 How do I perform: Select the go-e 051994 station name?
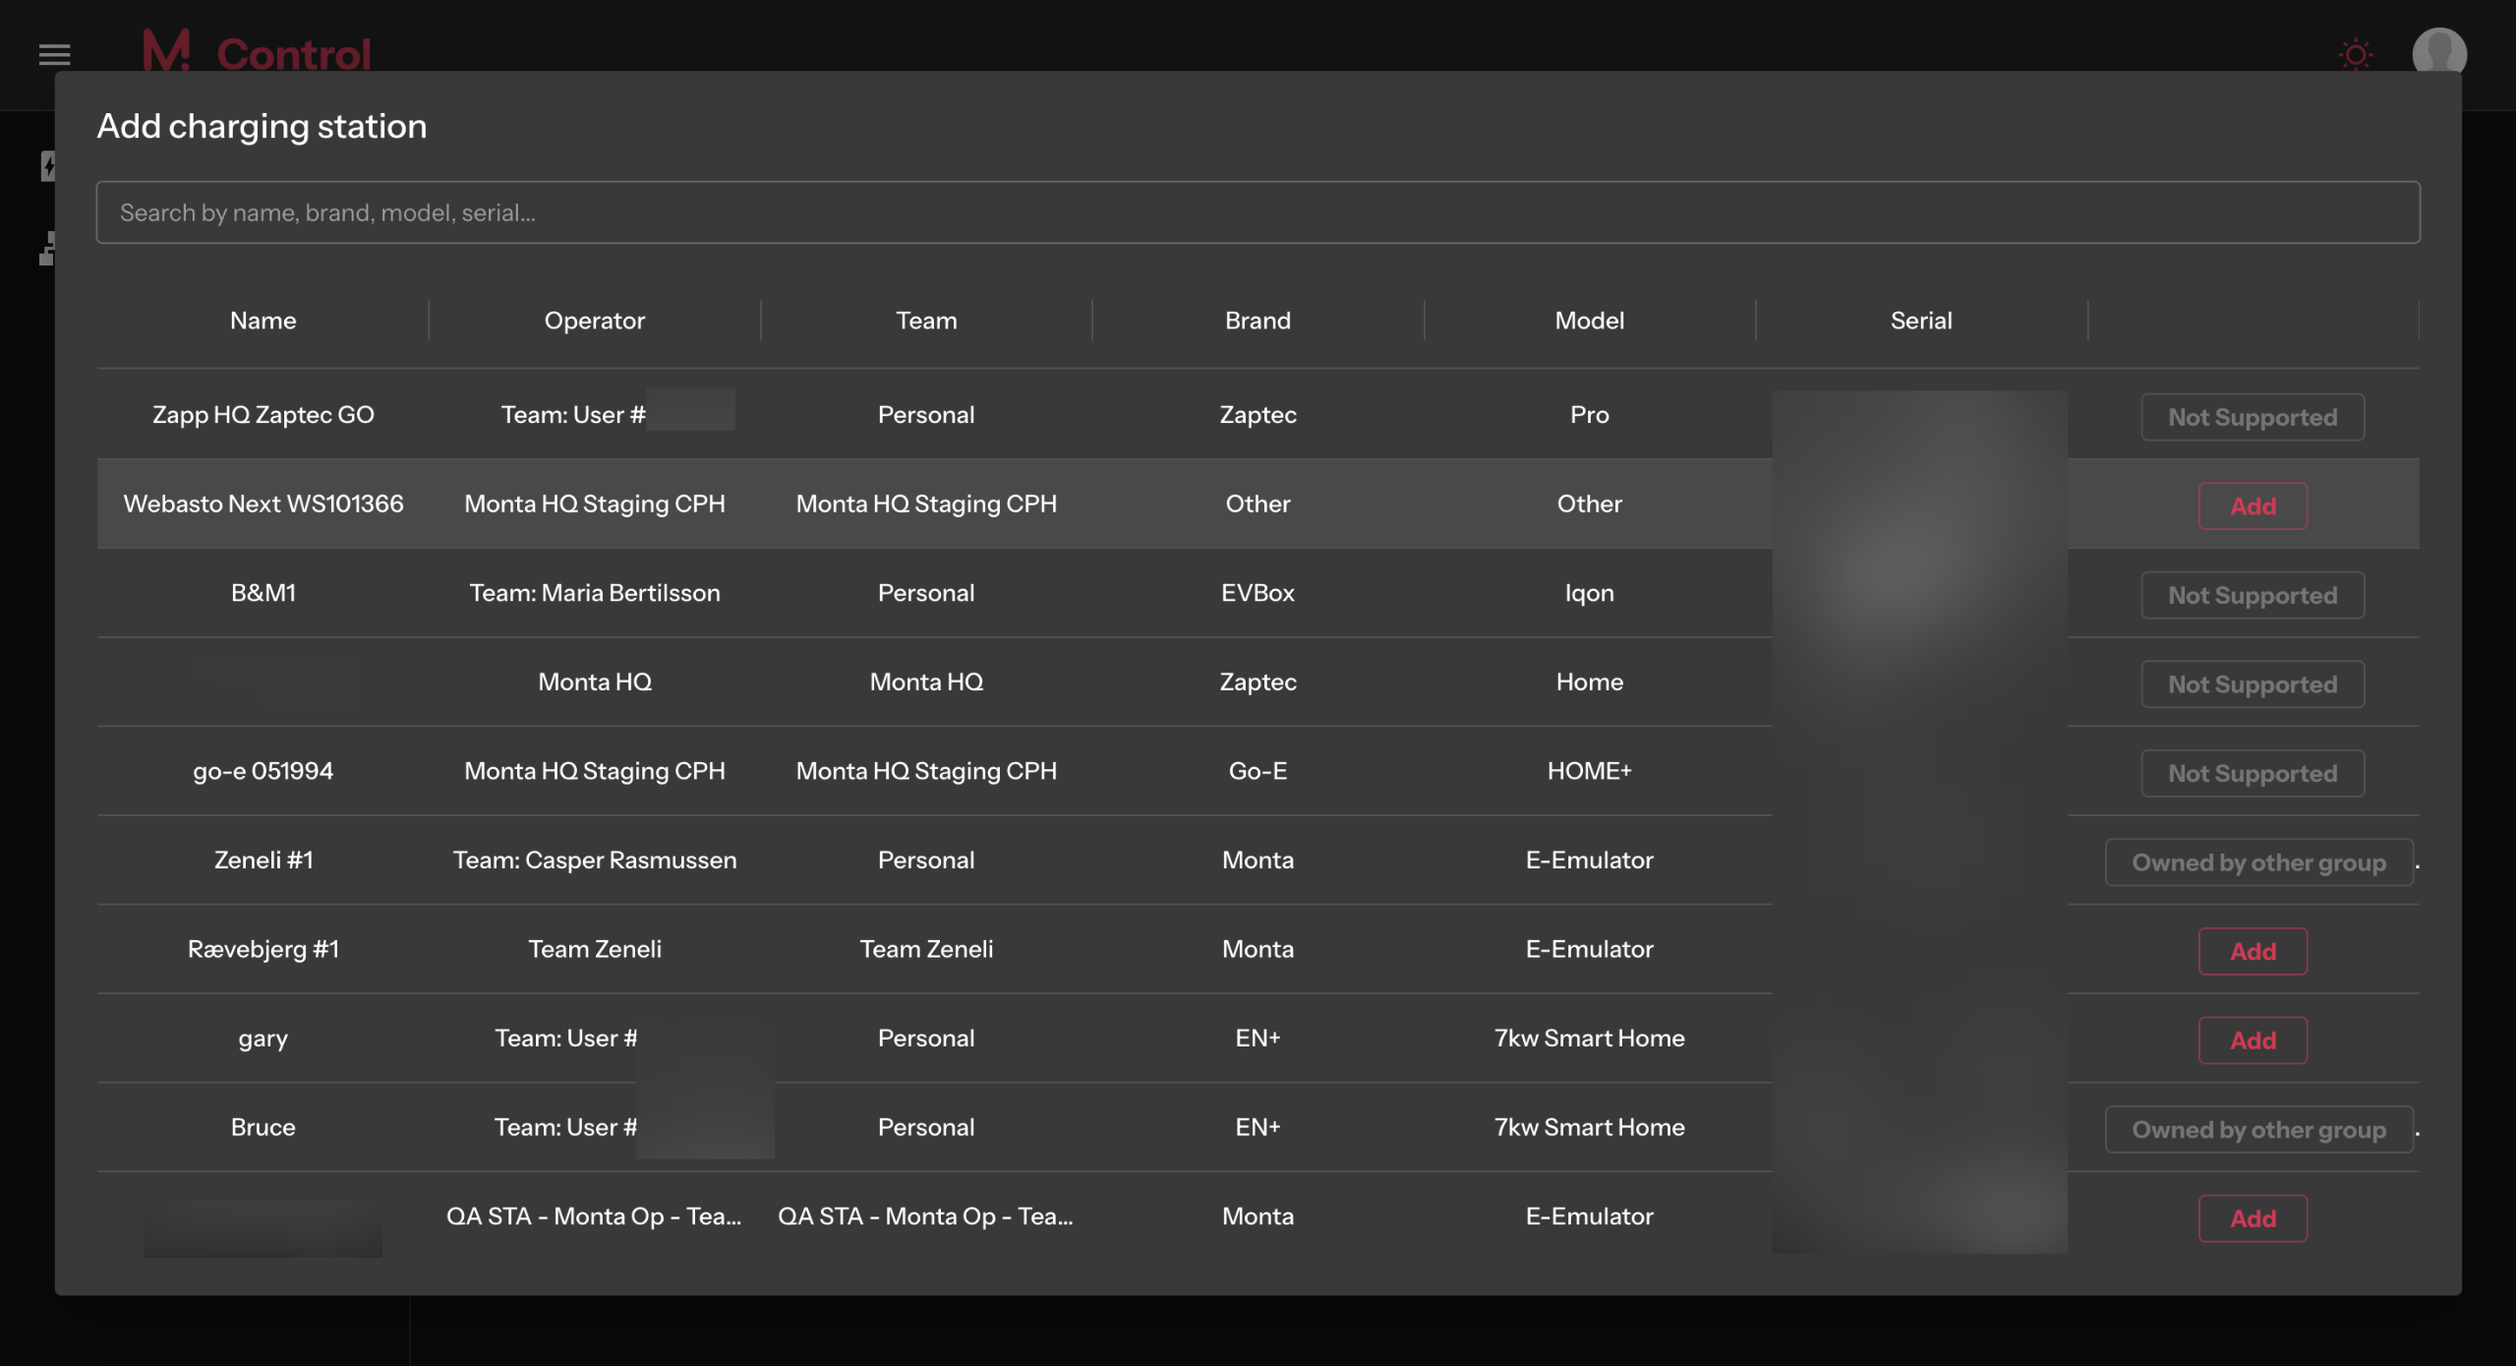click(x=263, y=771)
